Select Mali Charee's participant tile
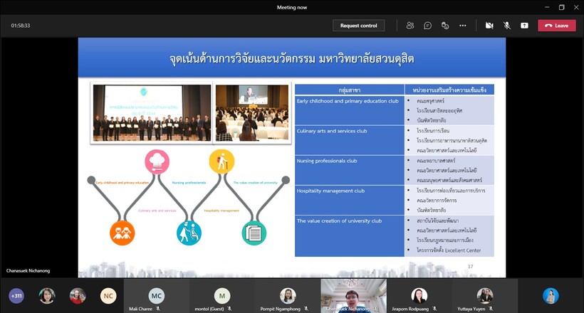Screen dimensions: 584x313 point(157,295)
